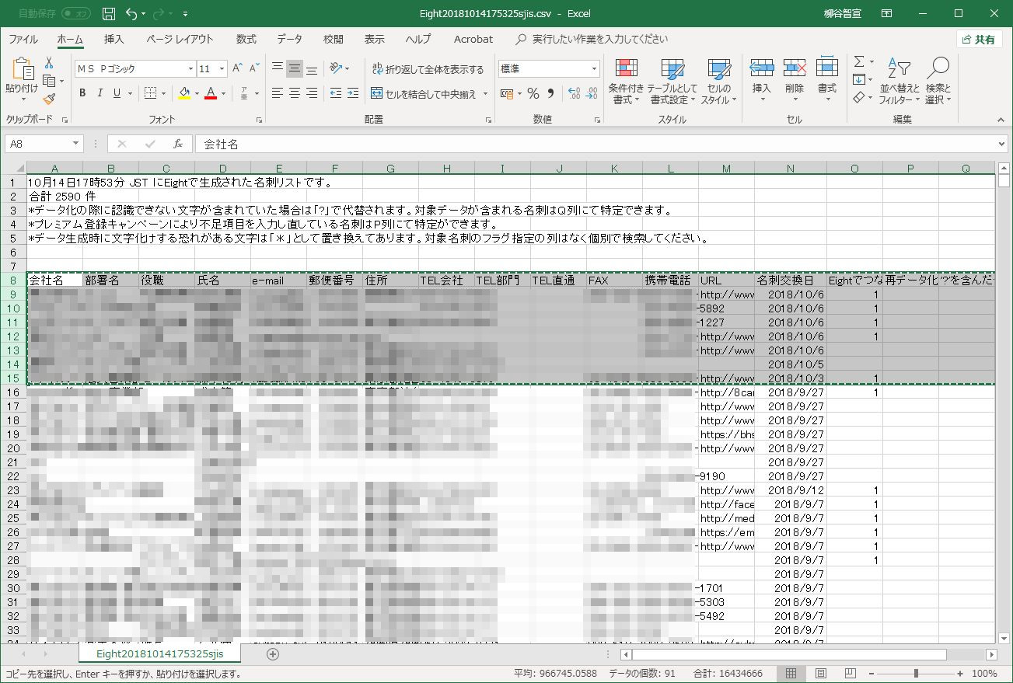
Task: Align text to the left
Action: tap(278, 93)
